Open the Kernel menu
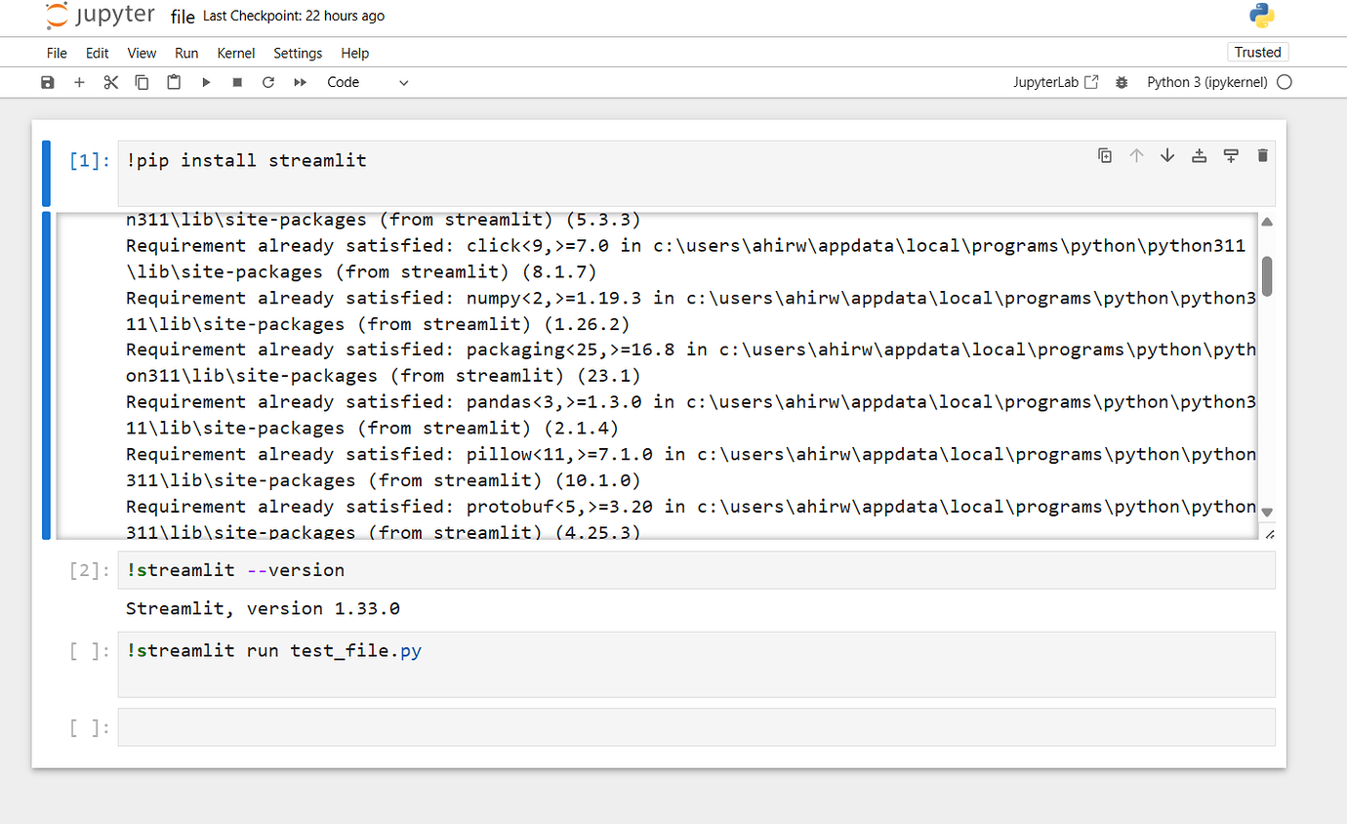The height and width of the screenshot is (824, 1347). [236, 53]
